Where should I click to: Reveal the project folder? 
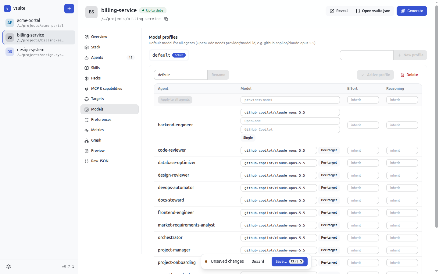click(339, 11)
